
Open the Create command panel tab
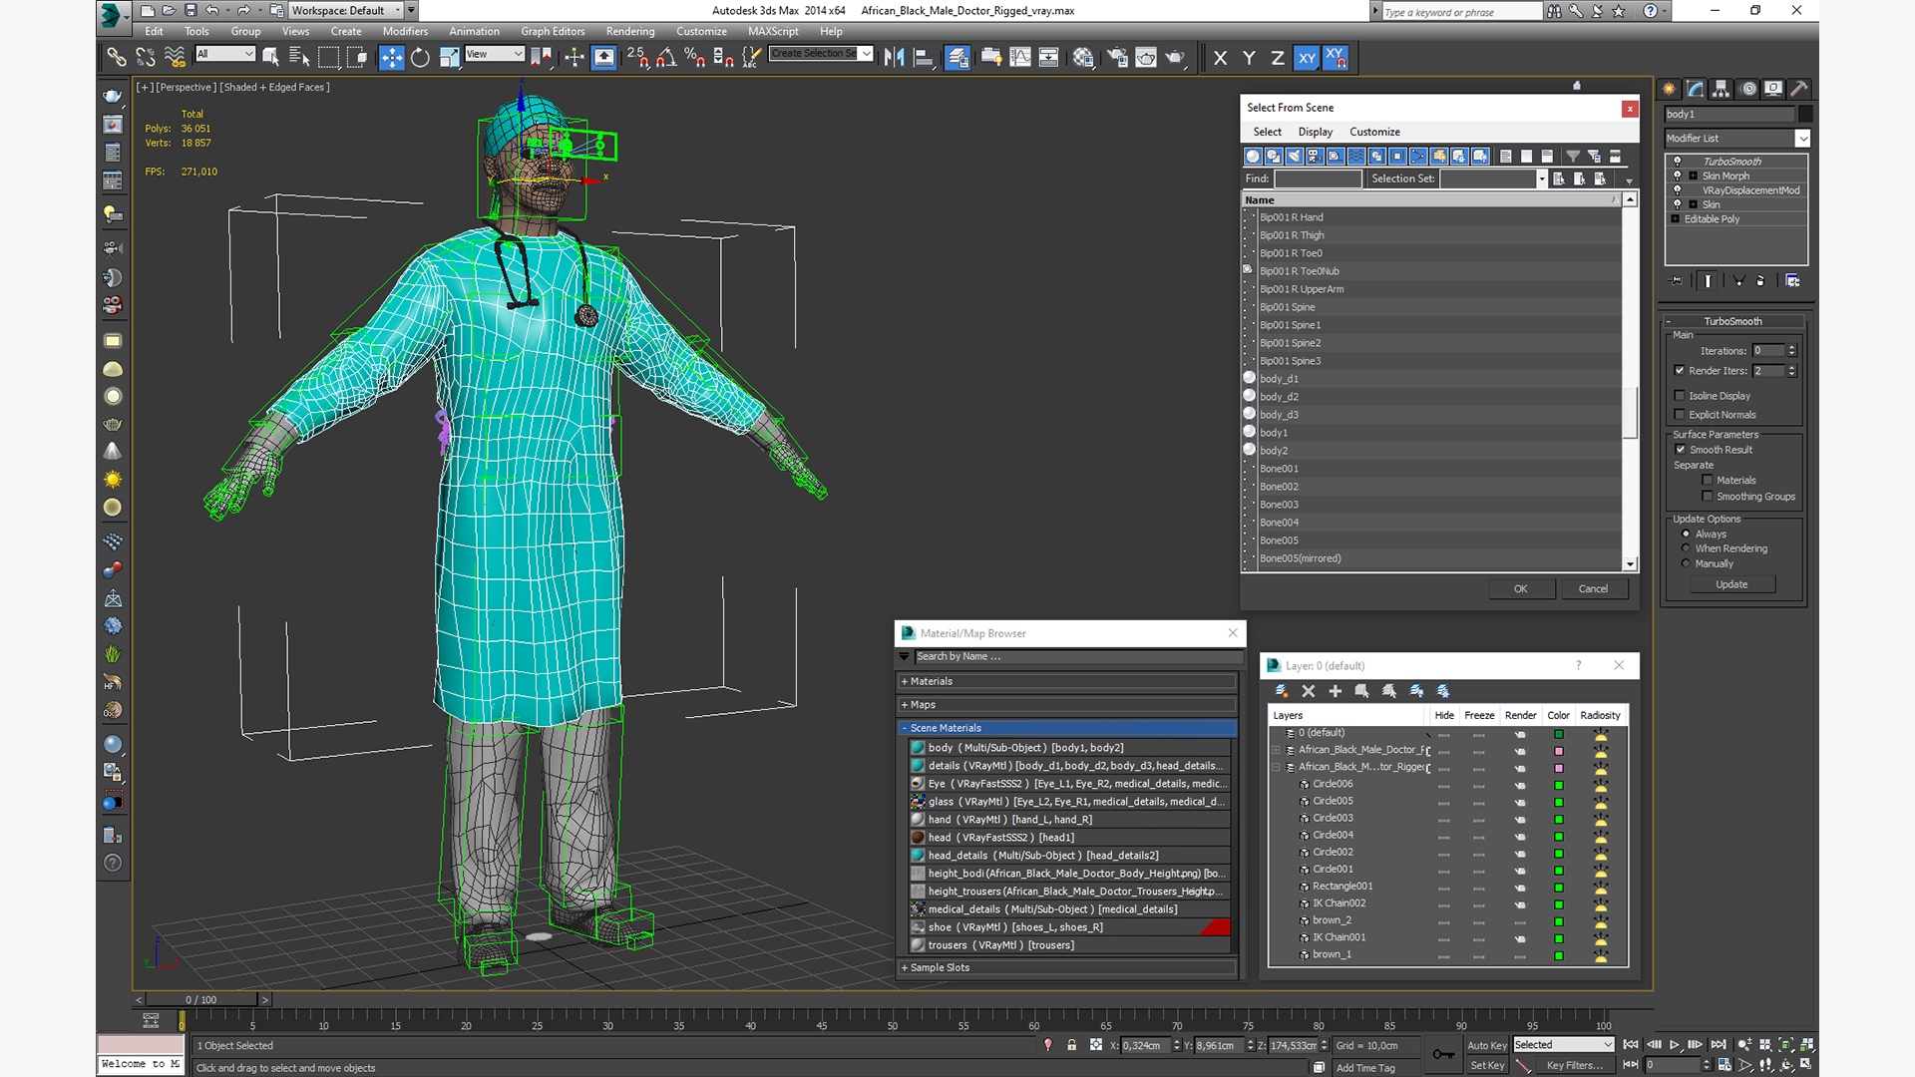click(x=1669, y=89)
